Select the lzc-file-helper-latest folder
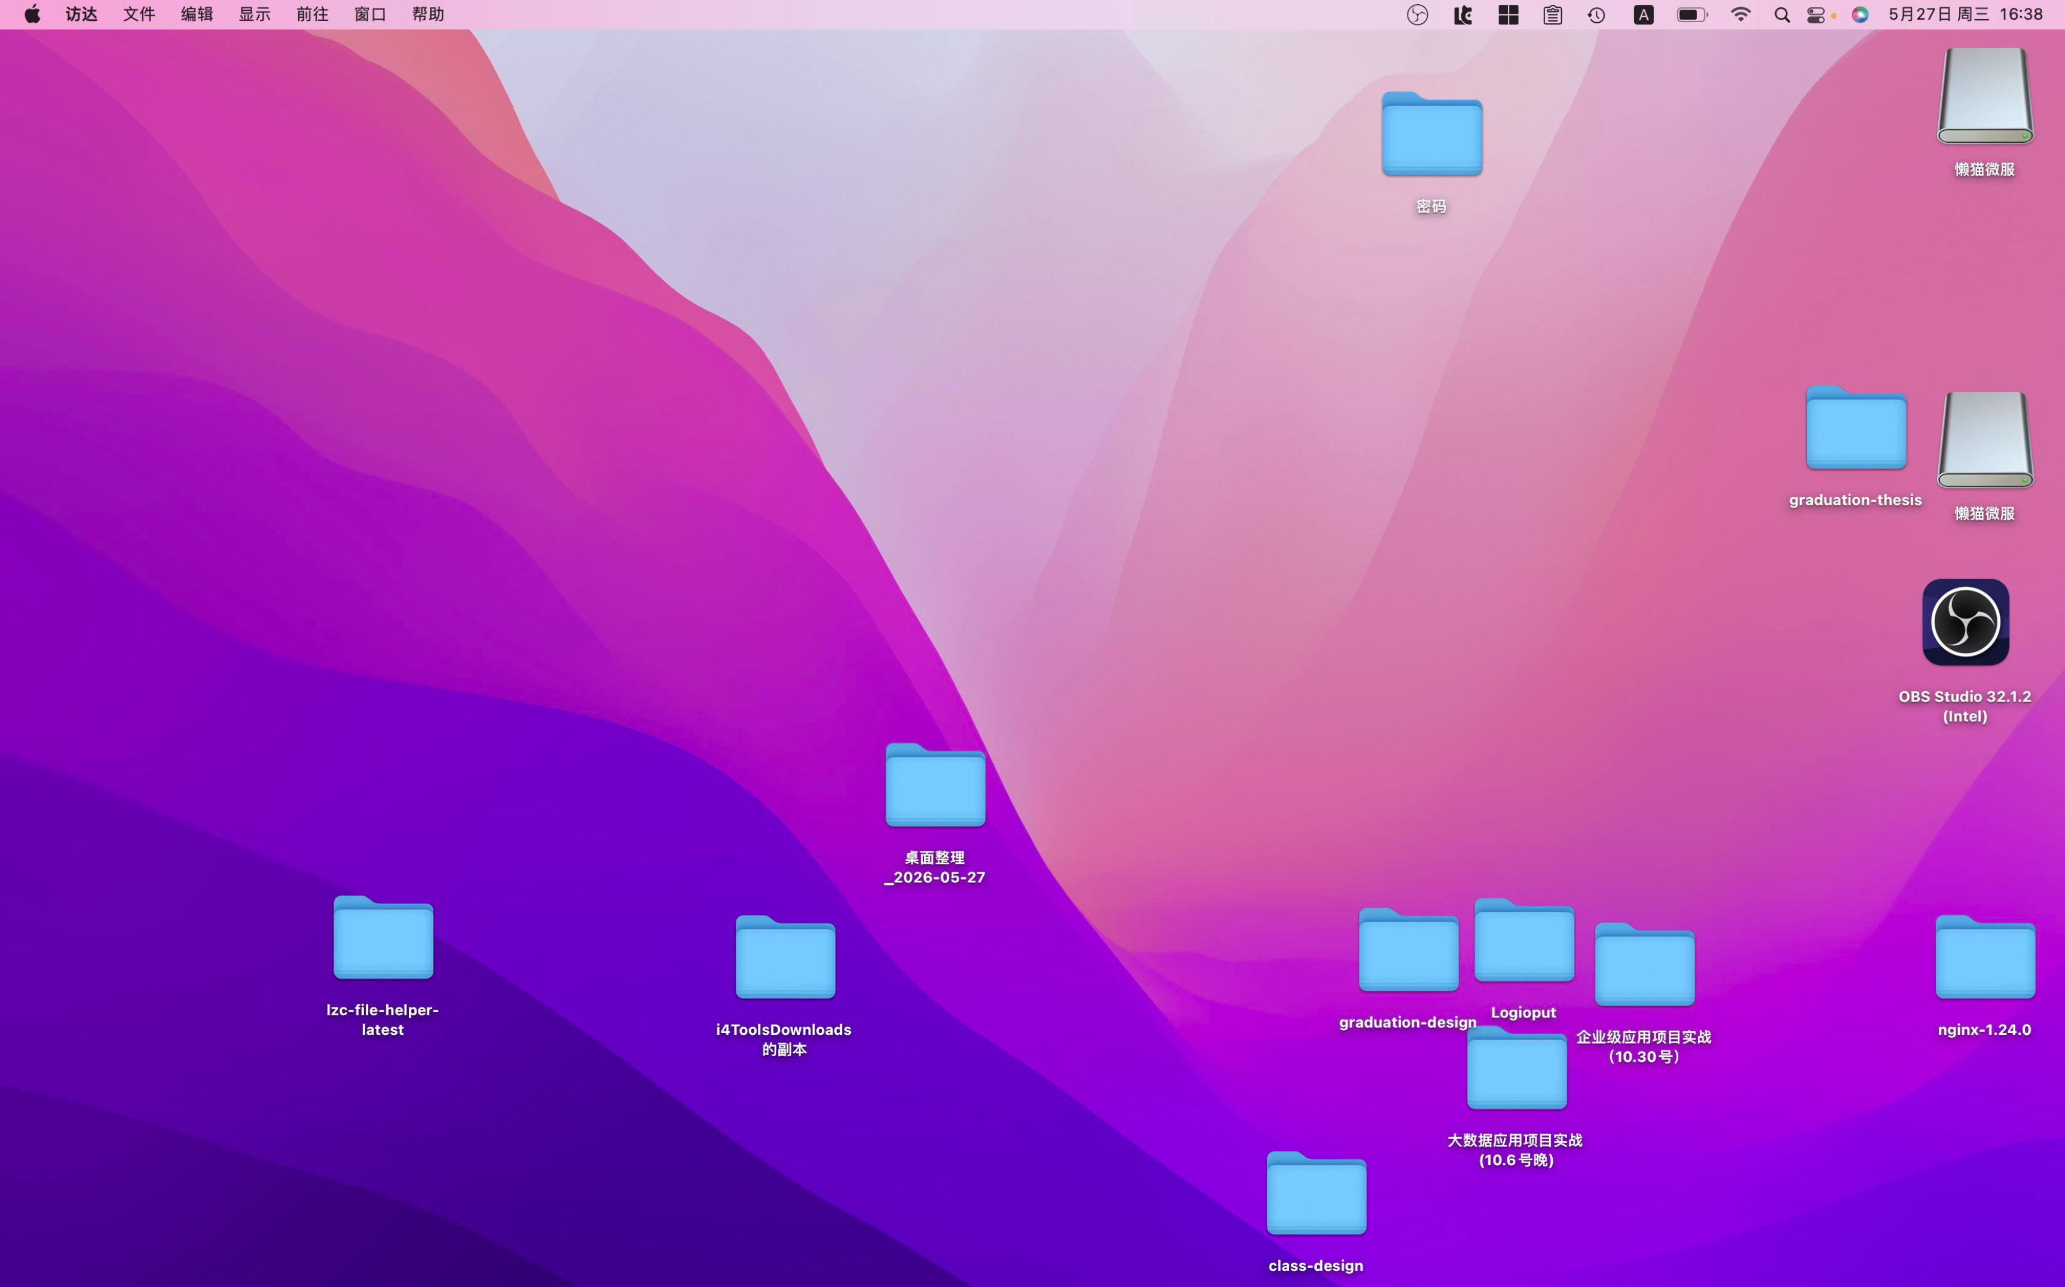This screenshot has height=1287, width=2065. click(383, 937)
